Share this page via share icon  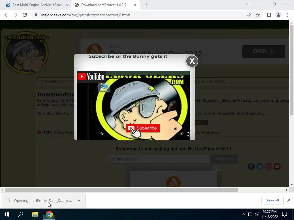point(249,15)
